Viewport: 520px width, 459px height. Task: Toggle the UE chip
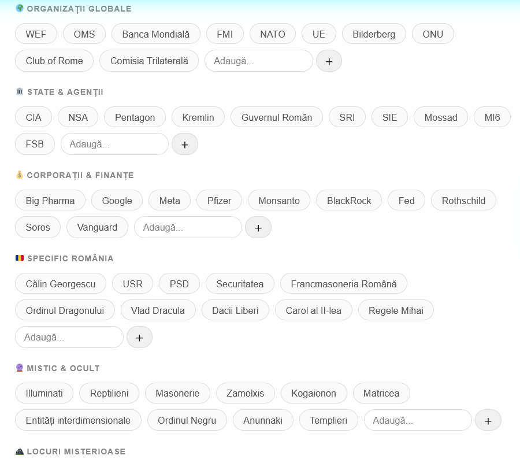pyautogui.click(x=319, y=34)
